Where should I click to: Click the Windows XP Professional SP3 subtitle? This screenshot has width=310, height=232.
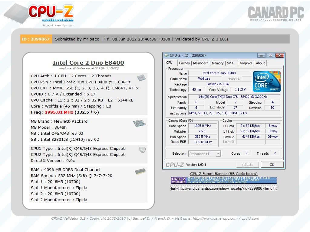point(88,68)
